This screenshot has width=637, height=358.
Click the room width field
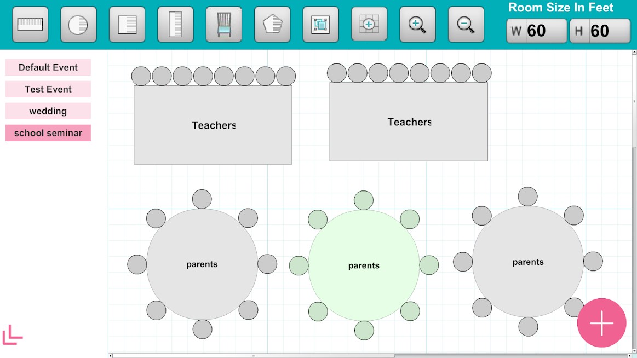coord(537,31)
